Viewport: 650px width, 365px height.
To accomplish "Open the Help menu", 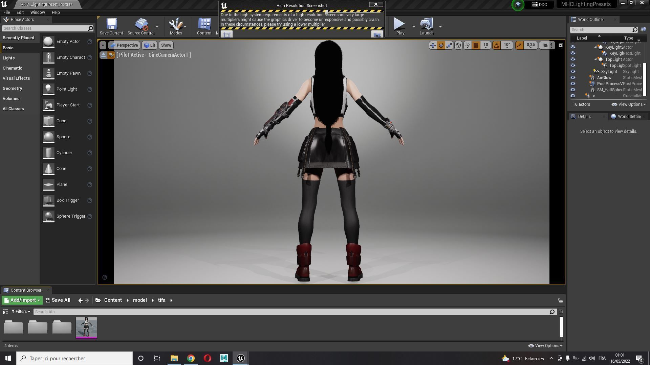I will 56,13.
